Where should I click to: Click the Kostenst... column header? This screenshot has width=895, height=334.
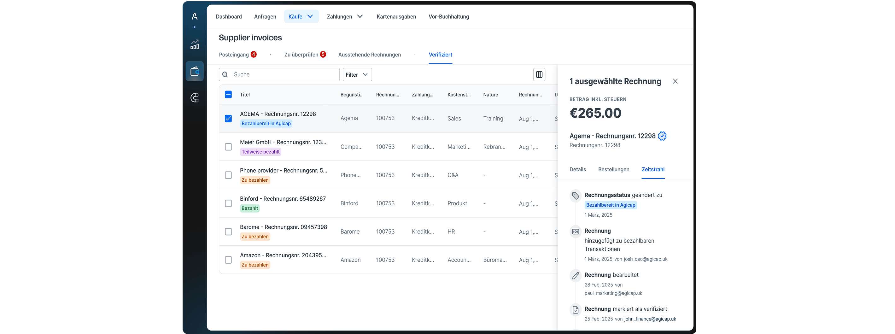click(x=459, y=95)
